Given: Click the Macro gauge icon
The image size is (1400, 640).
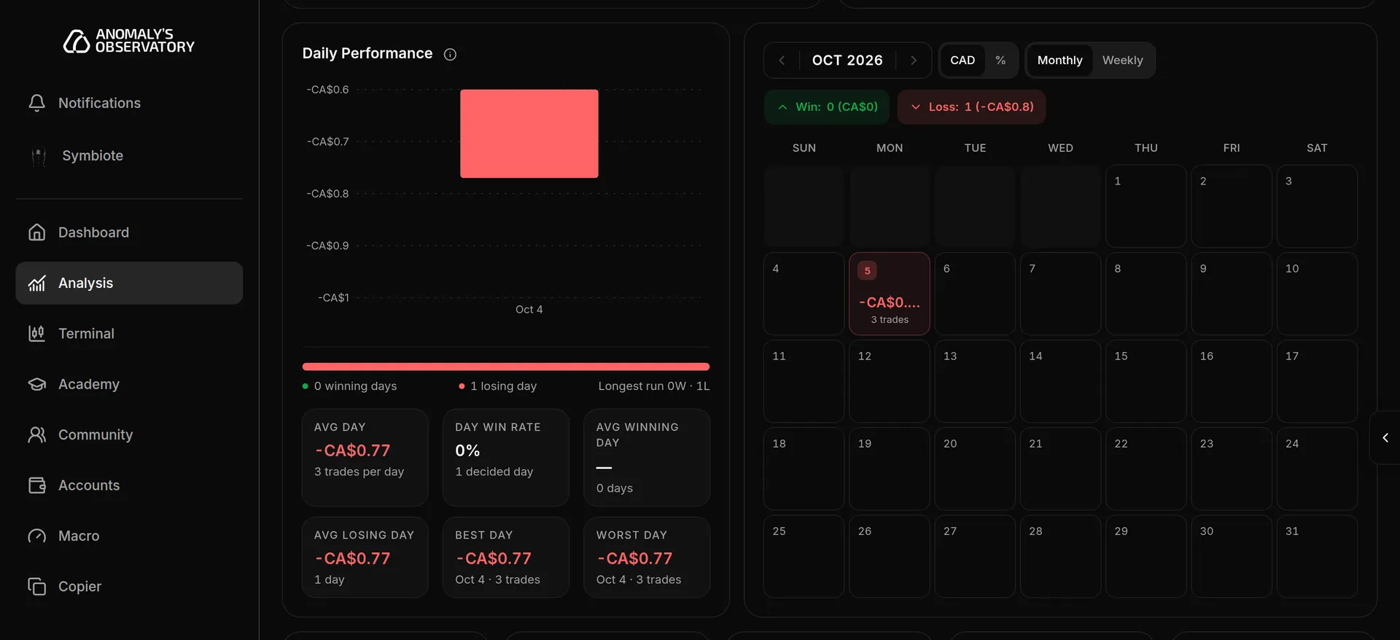Looking at the screenshot, I should [x=36, y=536].
